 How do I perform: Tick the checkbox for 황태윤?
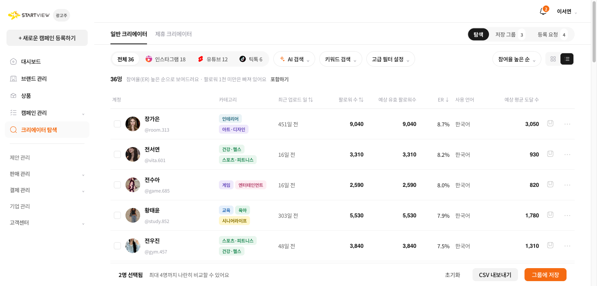click(x=117, y=215)
